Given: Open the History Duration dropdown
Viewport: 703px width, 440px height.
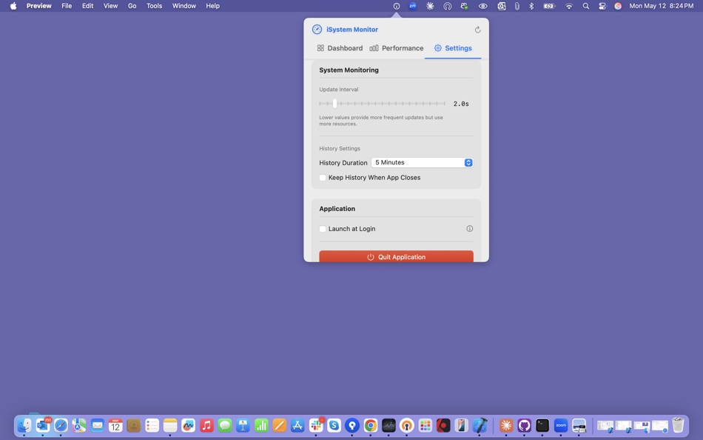Looking at the screenshot, I should click(423, 162).
